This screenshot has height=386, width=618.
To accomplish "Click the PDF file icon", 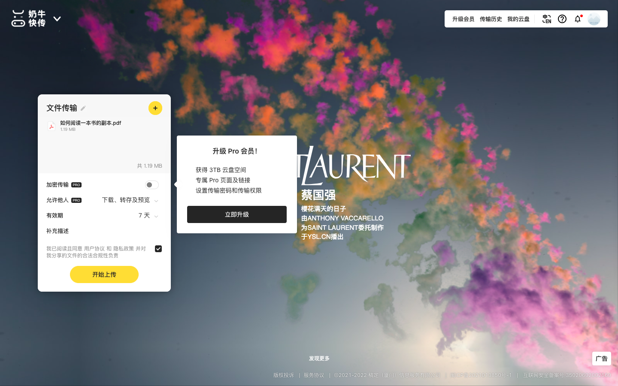I will [51, 126].
